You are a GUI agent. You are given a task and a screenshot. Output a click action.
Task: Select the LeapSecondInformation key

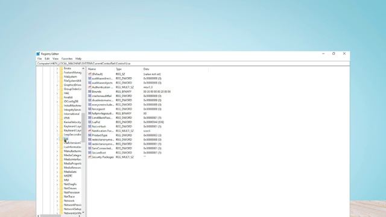point(72,134)
